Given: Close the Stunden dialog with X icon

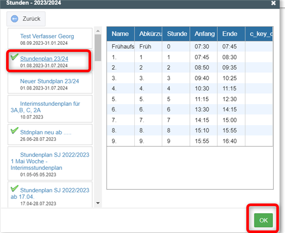Looking at the screenshot, I should click(273, 3).
